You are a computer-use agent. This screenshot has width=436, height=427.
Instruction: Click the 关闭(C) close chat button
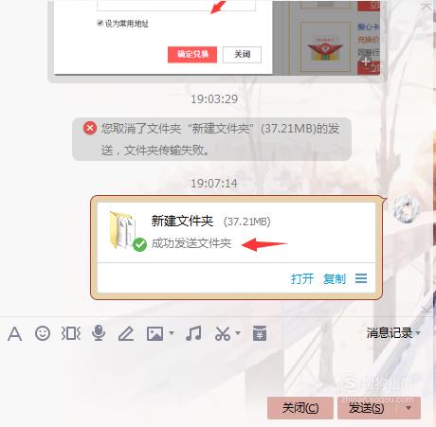pyautogui.click(x=300, y=408)
